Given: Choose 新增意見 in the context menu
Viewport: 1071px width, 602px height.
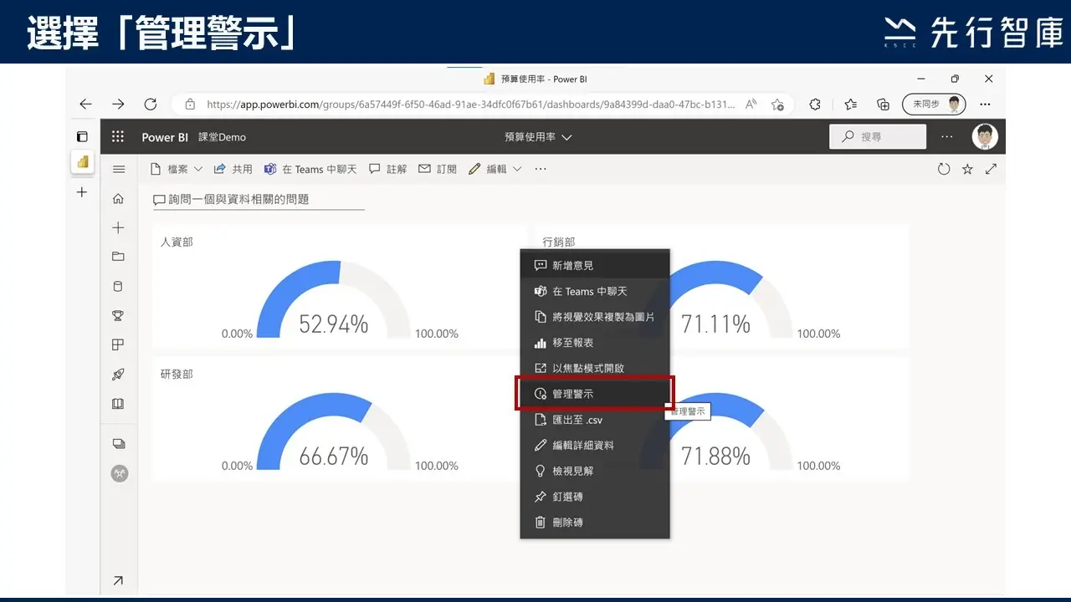Looking at the screenshot, I should tap(595, 265).
